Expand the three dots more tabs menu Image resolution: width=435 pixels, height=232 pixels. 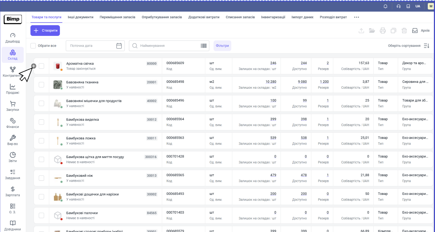(x=357, y=17)
